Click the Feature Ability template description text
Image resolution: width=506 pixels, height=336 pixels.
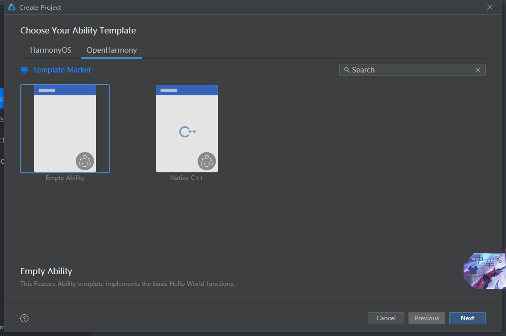[x=128, y=283]
